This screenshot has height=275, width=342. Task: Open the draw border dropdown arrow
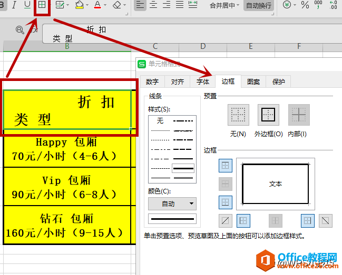point(67,5)
